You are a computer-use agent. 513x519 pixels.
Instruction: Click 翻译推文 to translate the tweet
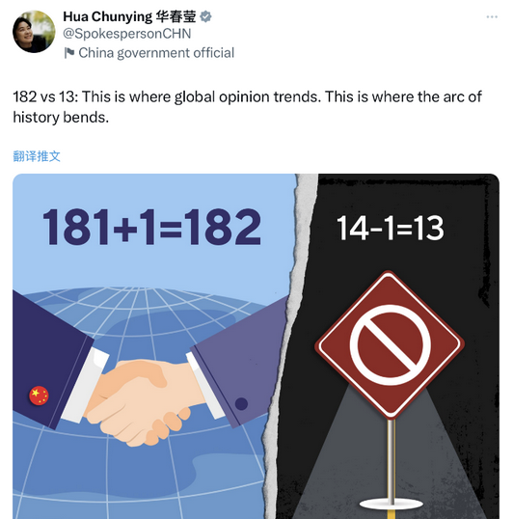coord(37,156)
